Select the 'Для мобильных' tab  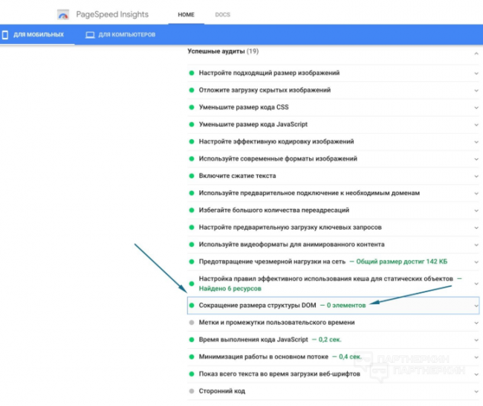click(37, 35)
